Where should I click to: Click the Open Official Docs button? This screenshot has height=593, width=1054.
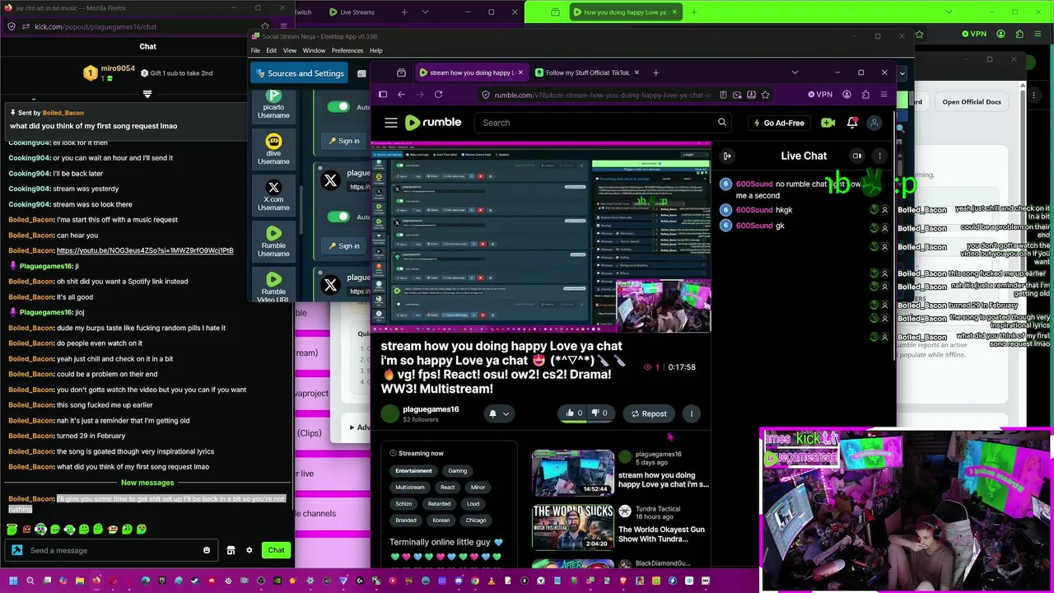(x=972, y=102)
